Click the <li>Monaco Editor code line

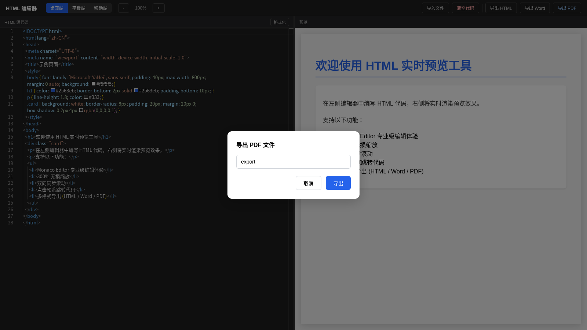pos(71,170)
